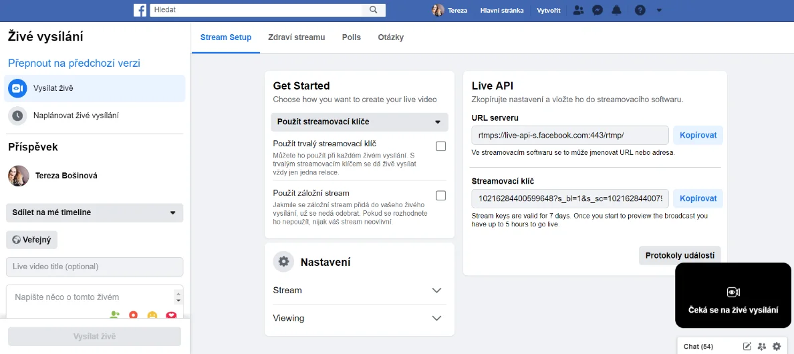Open friend requests icon in top bar

coord(578,10)
